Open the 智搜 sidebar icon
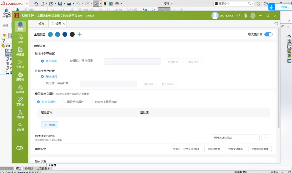 click(20, 26)
